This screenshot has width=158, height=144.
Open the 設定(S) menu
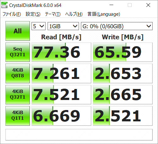click(33, 14)
